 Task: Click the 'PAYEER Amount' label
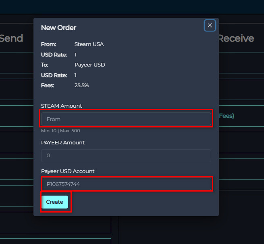pos(63,142)
